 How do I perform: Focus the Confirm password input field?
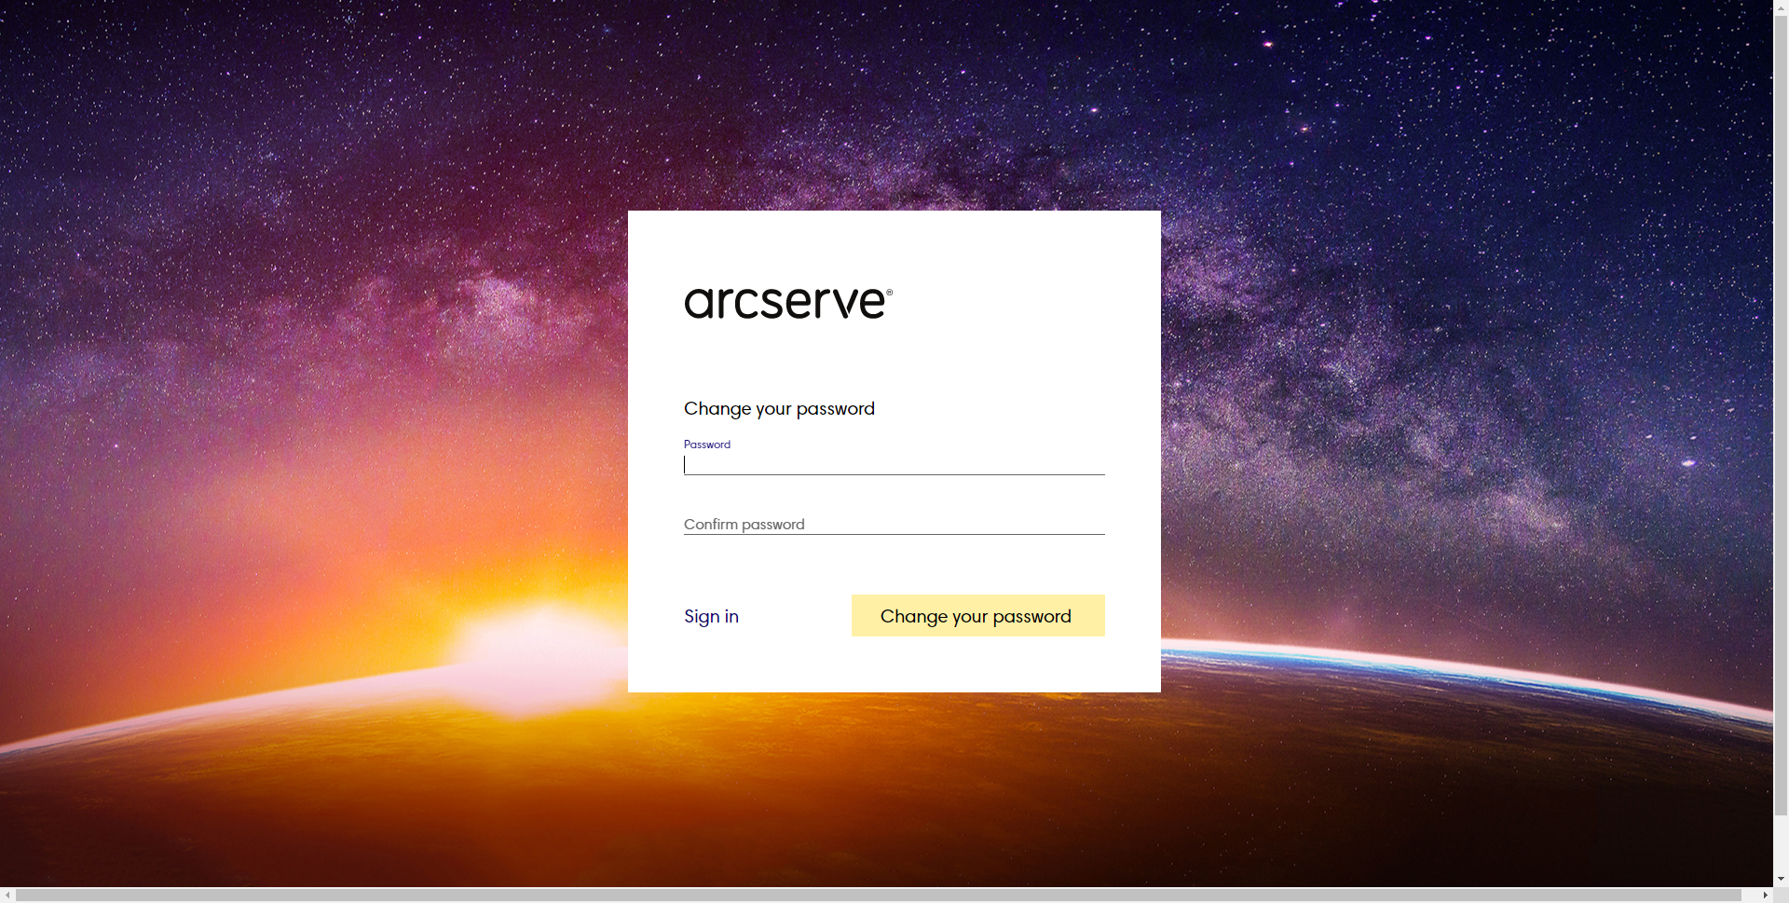[x=894, y=524]
